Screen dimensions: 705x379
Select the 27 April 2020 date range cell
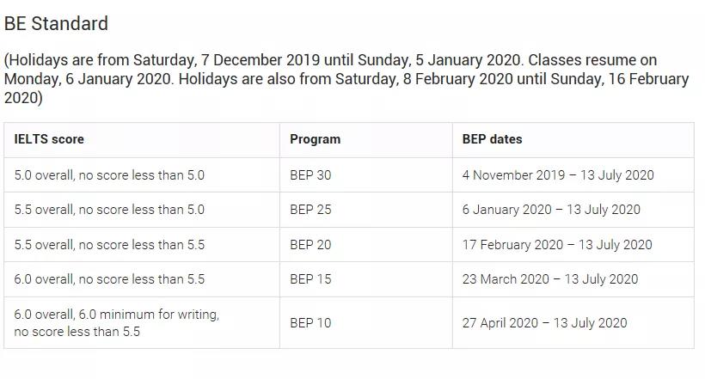544,323
